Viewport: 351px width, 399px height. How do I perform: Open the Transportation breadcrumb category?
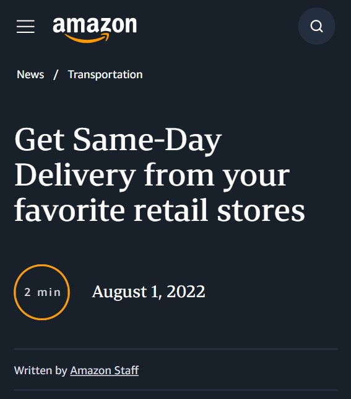[105, 75]
